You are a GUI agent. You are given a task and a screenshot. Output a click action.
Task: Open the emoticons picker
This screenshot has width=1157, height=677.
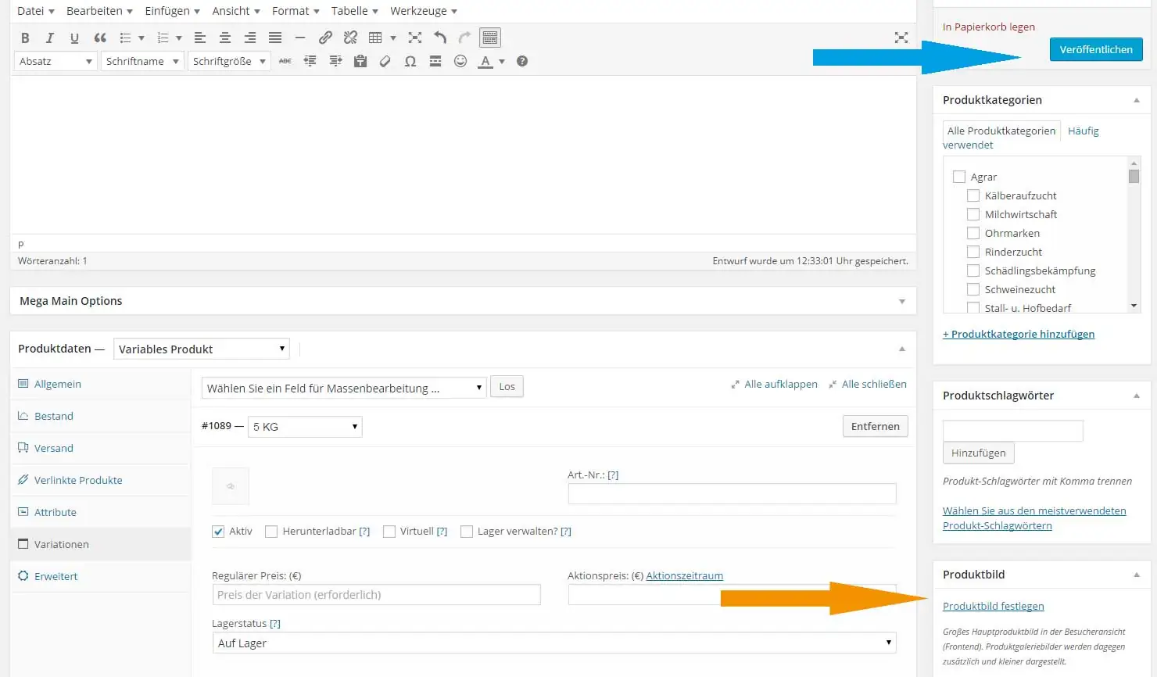tap(460, 61)
